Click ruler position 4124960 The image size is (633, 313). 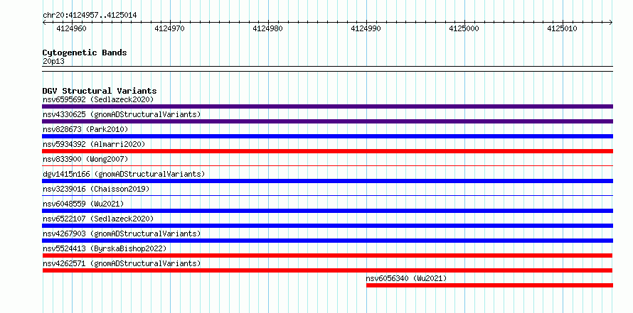[x=70, y=28]
